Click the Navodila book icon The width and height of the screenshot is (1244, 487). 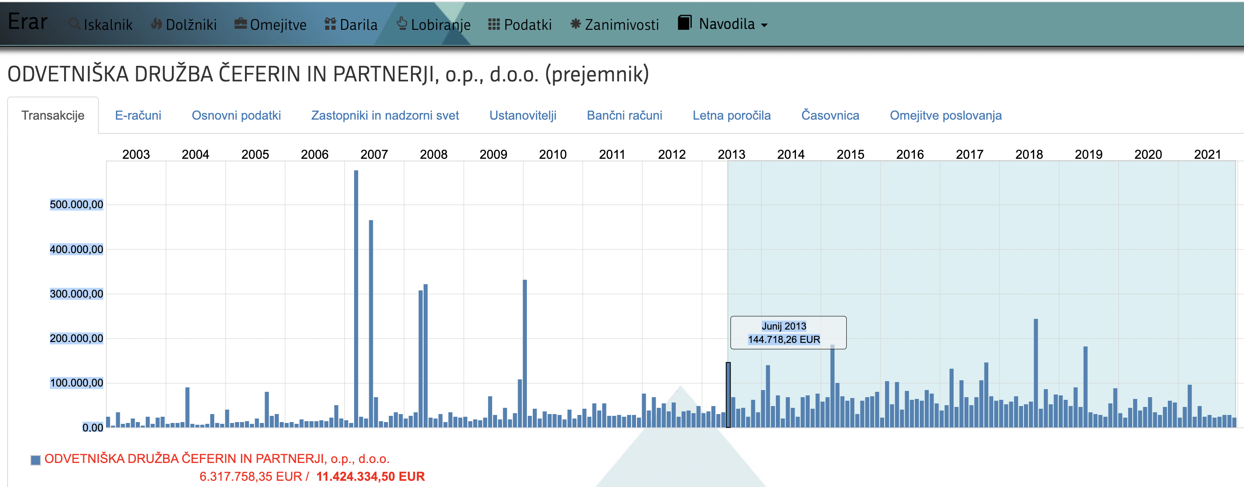click(x=685, y=23)
